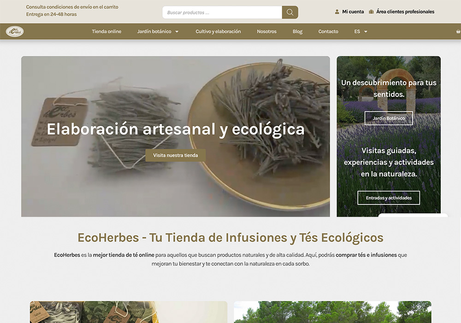
Task: Go to Nosotros page
Action: click(x=266, y=31)
